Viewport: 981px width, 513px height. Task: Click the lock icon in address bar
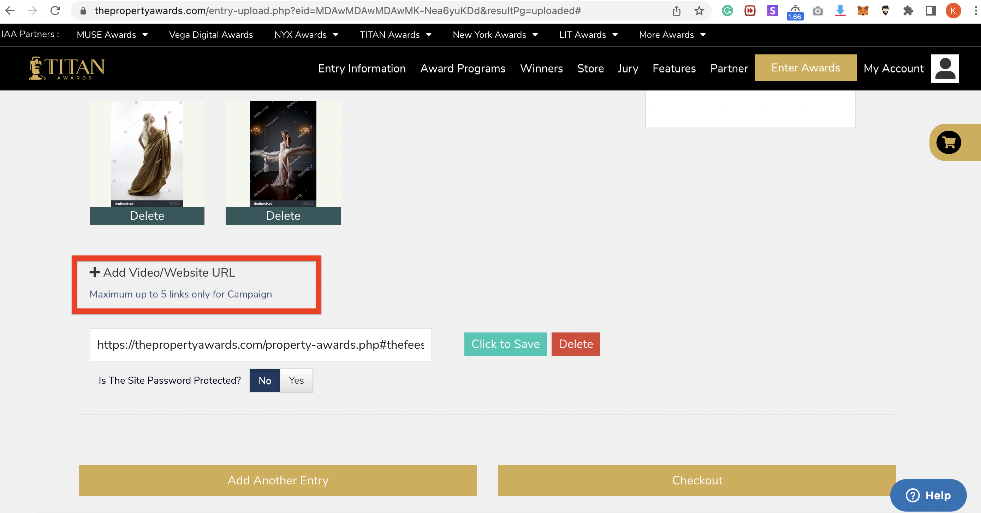coord(83,11)
